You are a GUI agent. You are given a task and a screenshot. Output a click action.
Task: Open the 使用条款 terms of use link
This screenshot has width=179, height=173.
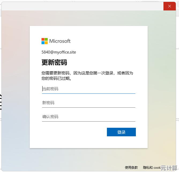click(x=131, y=168)
